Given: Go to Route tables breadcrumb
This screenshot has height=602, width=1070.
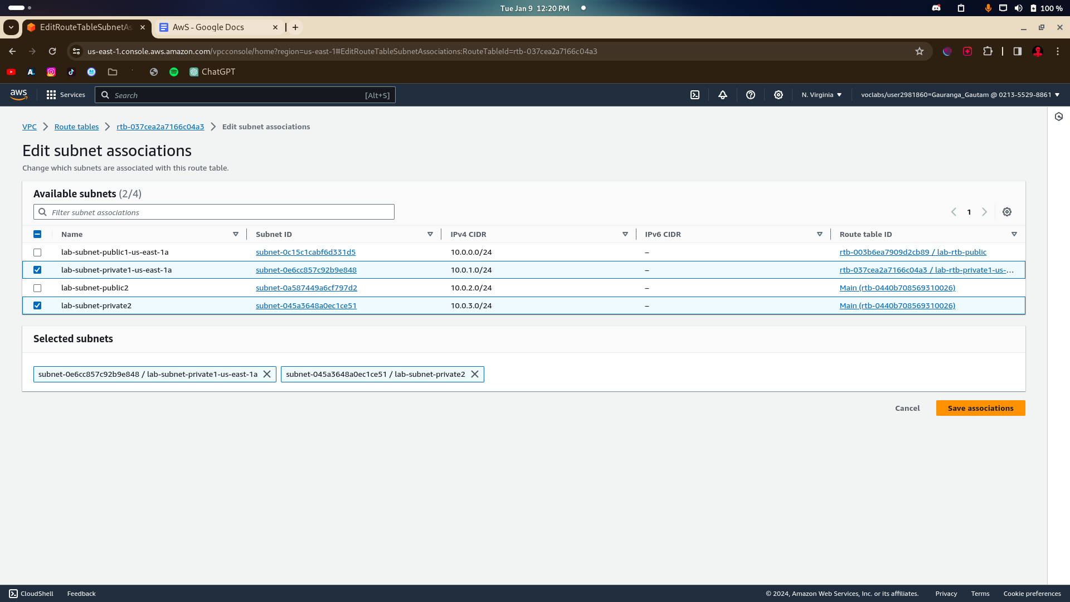Looking at the screenshot, I should pos(76,127).
